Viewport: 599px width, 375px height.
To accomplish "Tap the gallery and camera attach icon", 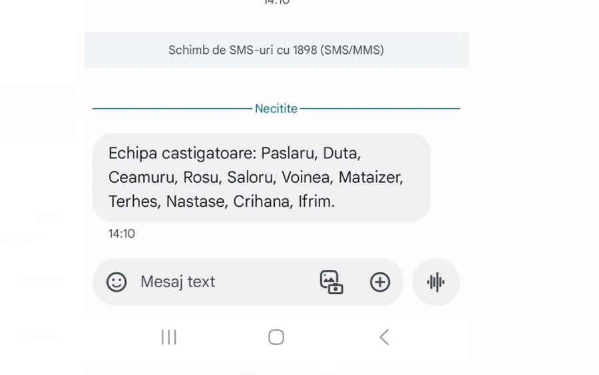I will 331,282.
